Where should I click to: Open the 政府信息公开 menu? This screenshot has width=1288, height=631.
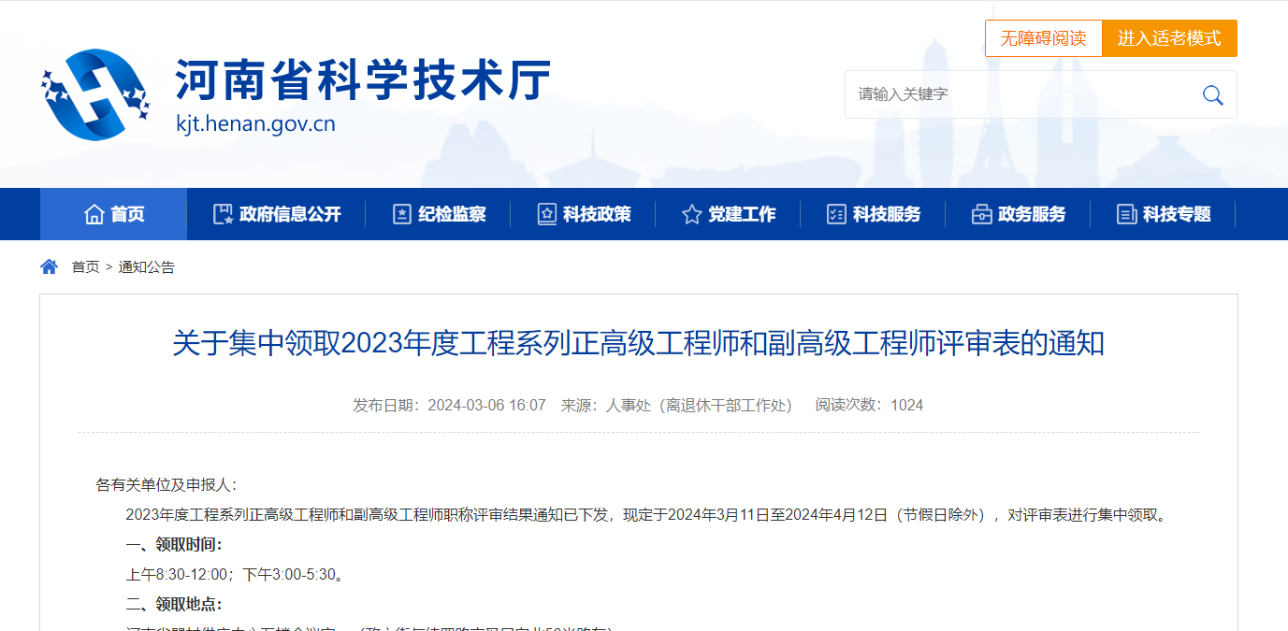coord(290,214)
